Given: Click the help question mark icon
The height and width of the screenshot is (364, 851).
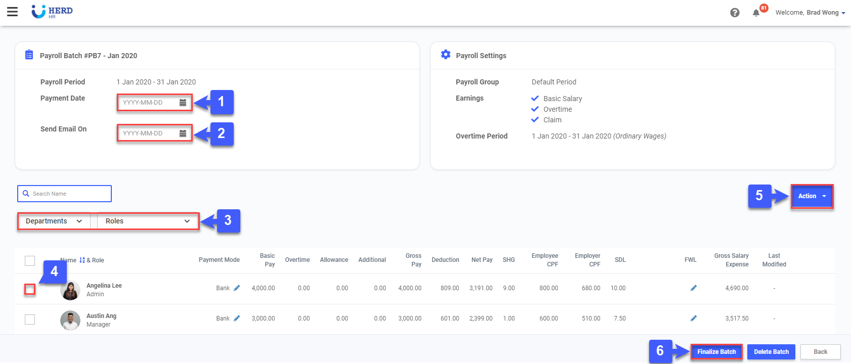Looking at the screenshot, I should pyautogui.click(x=735, y=13).
